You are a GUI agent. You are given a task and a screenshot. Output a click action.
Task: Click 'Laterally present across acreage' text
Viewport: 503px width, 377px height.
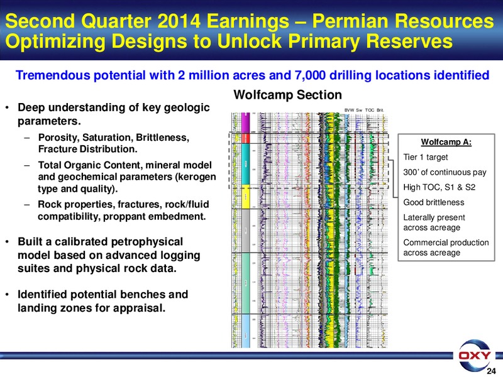pyautogui.click(x=434, y=222)
